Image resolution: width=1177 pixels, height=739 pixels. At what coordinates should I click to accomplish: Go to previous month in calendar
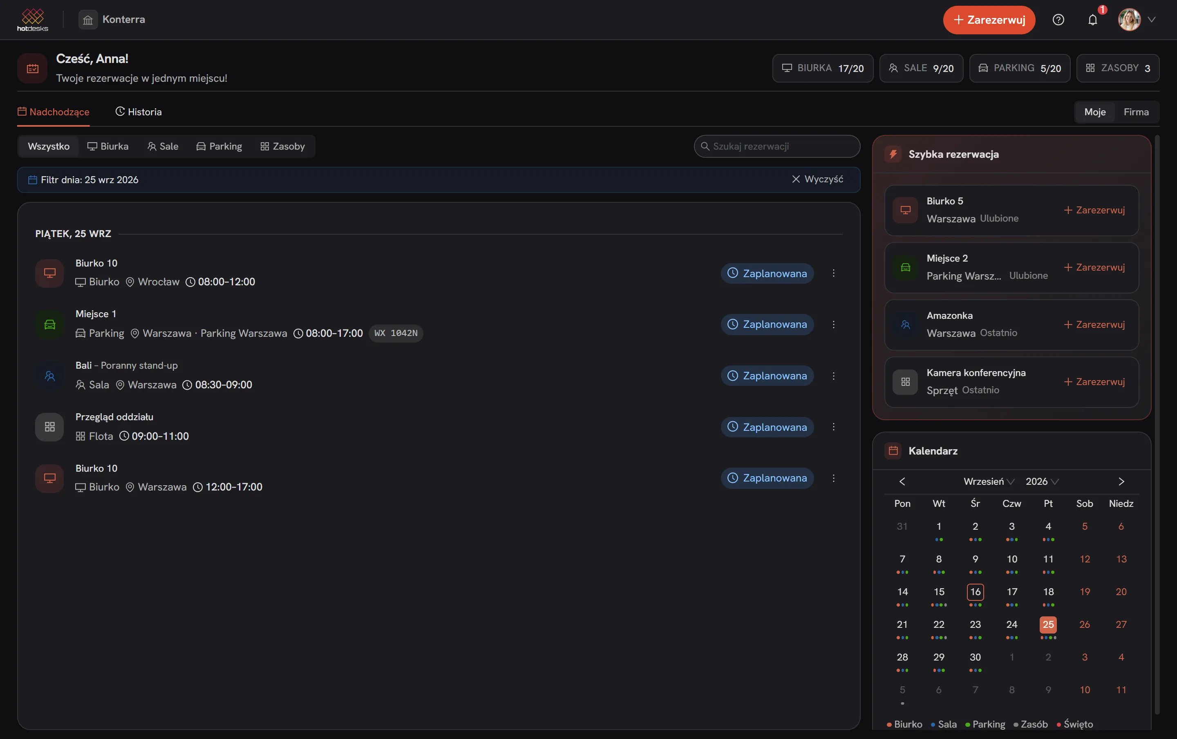coord(902,481)
